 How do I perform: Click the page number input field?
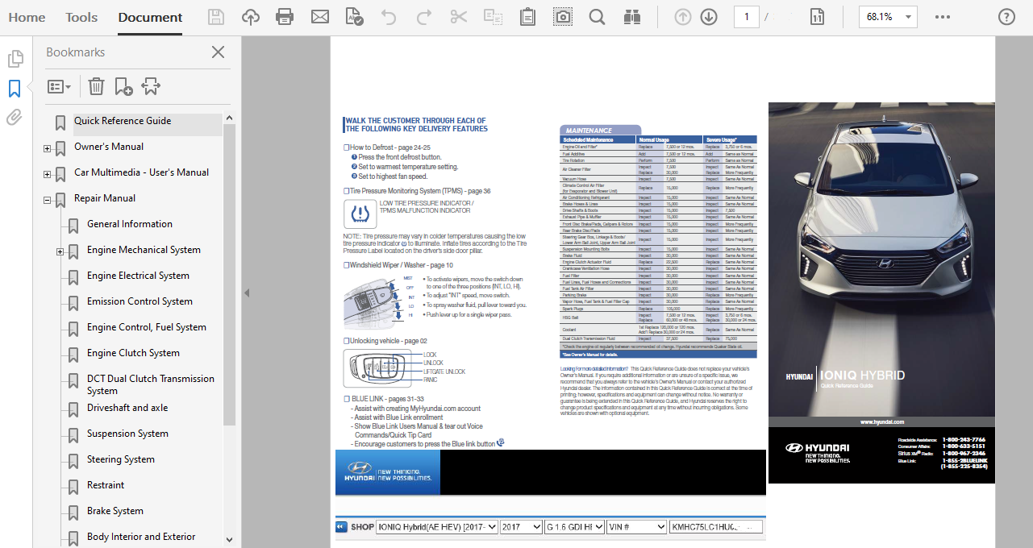[746, 15]
